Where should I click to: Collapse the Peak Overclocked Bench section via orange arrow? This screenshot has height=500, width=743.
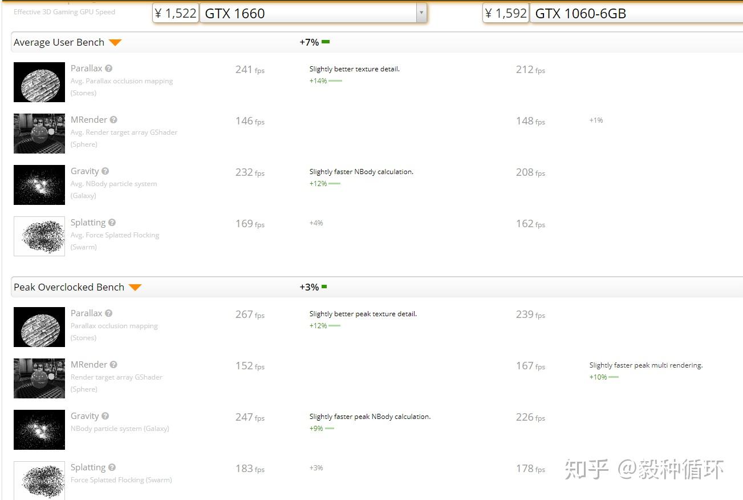coord(135,287)
